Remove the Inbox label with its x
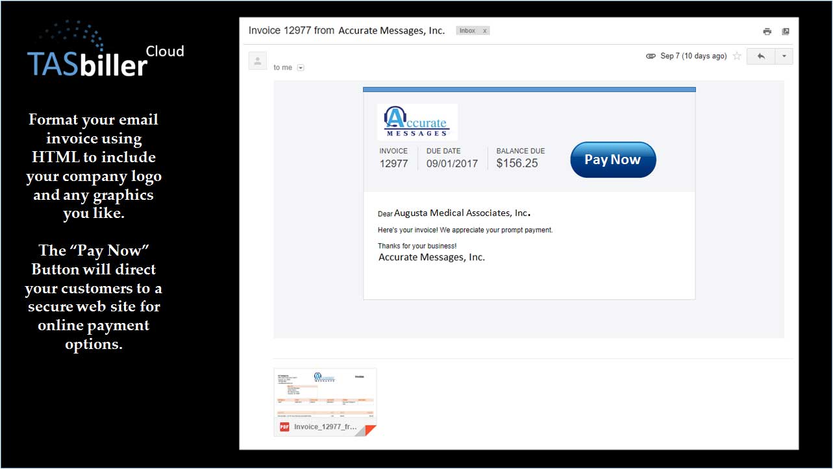This screenshot has width=833, height=469. tap(484, 30)
